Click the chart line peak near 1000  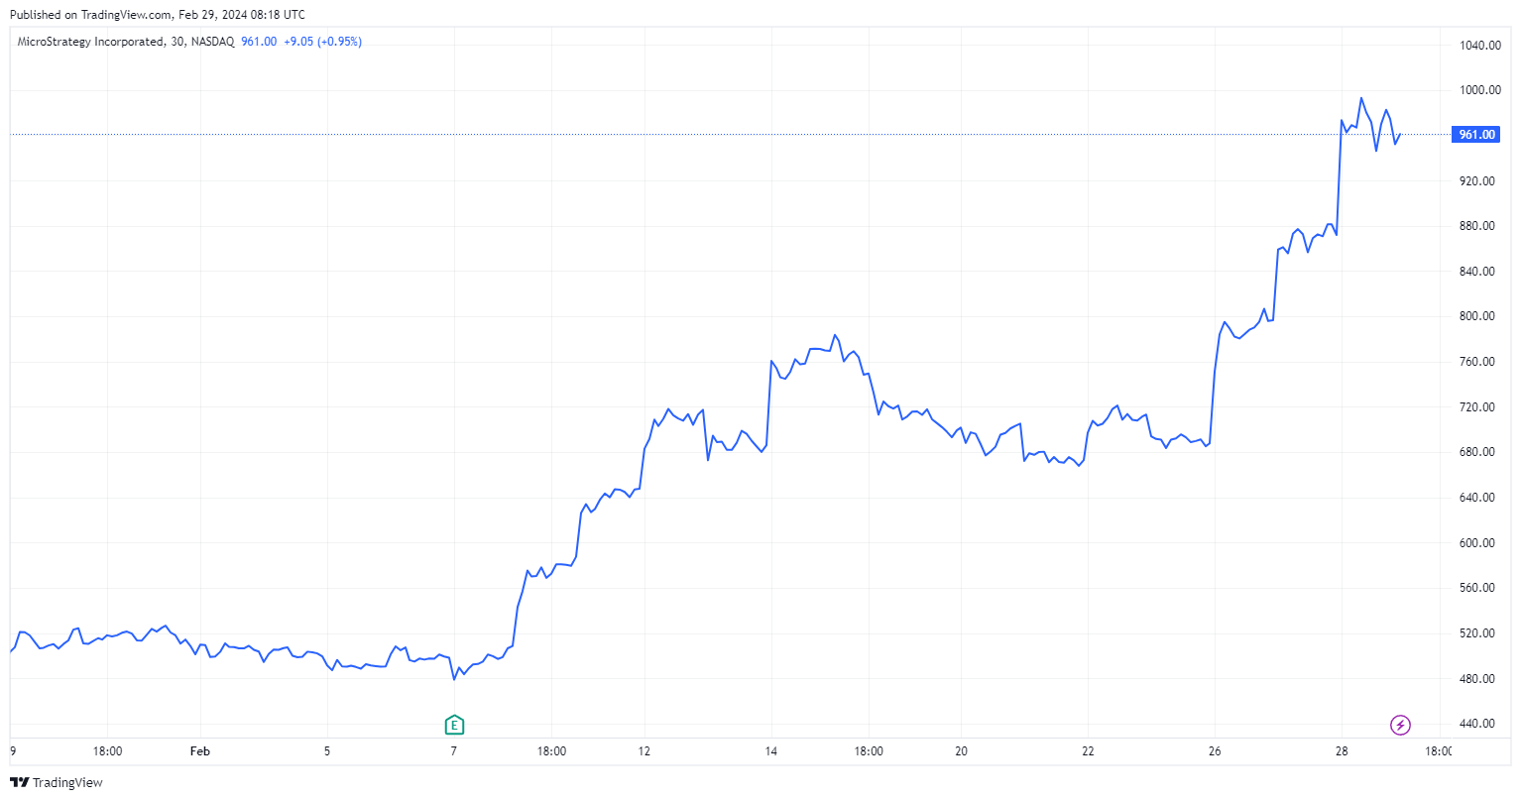coord(1361,98)
